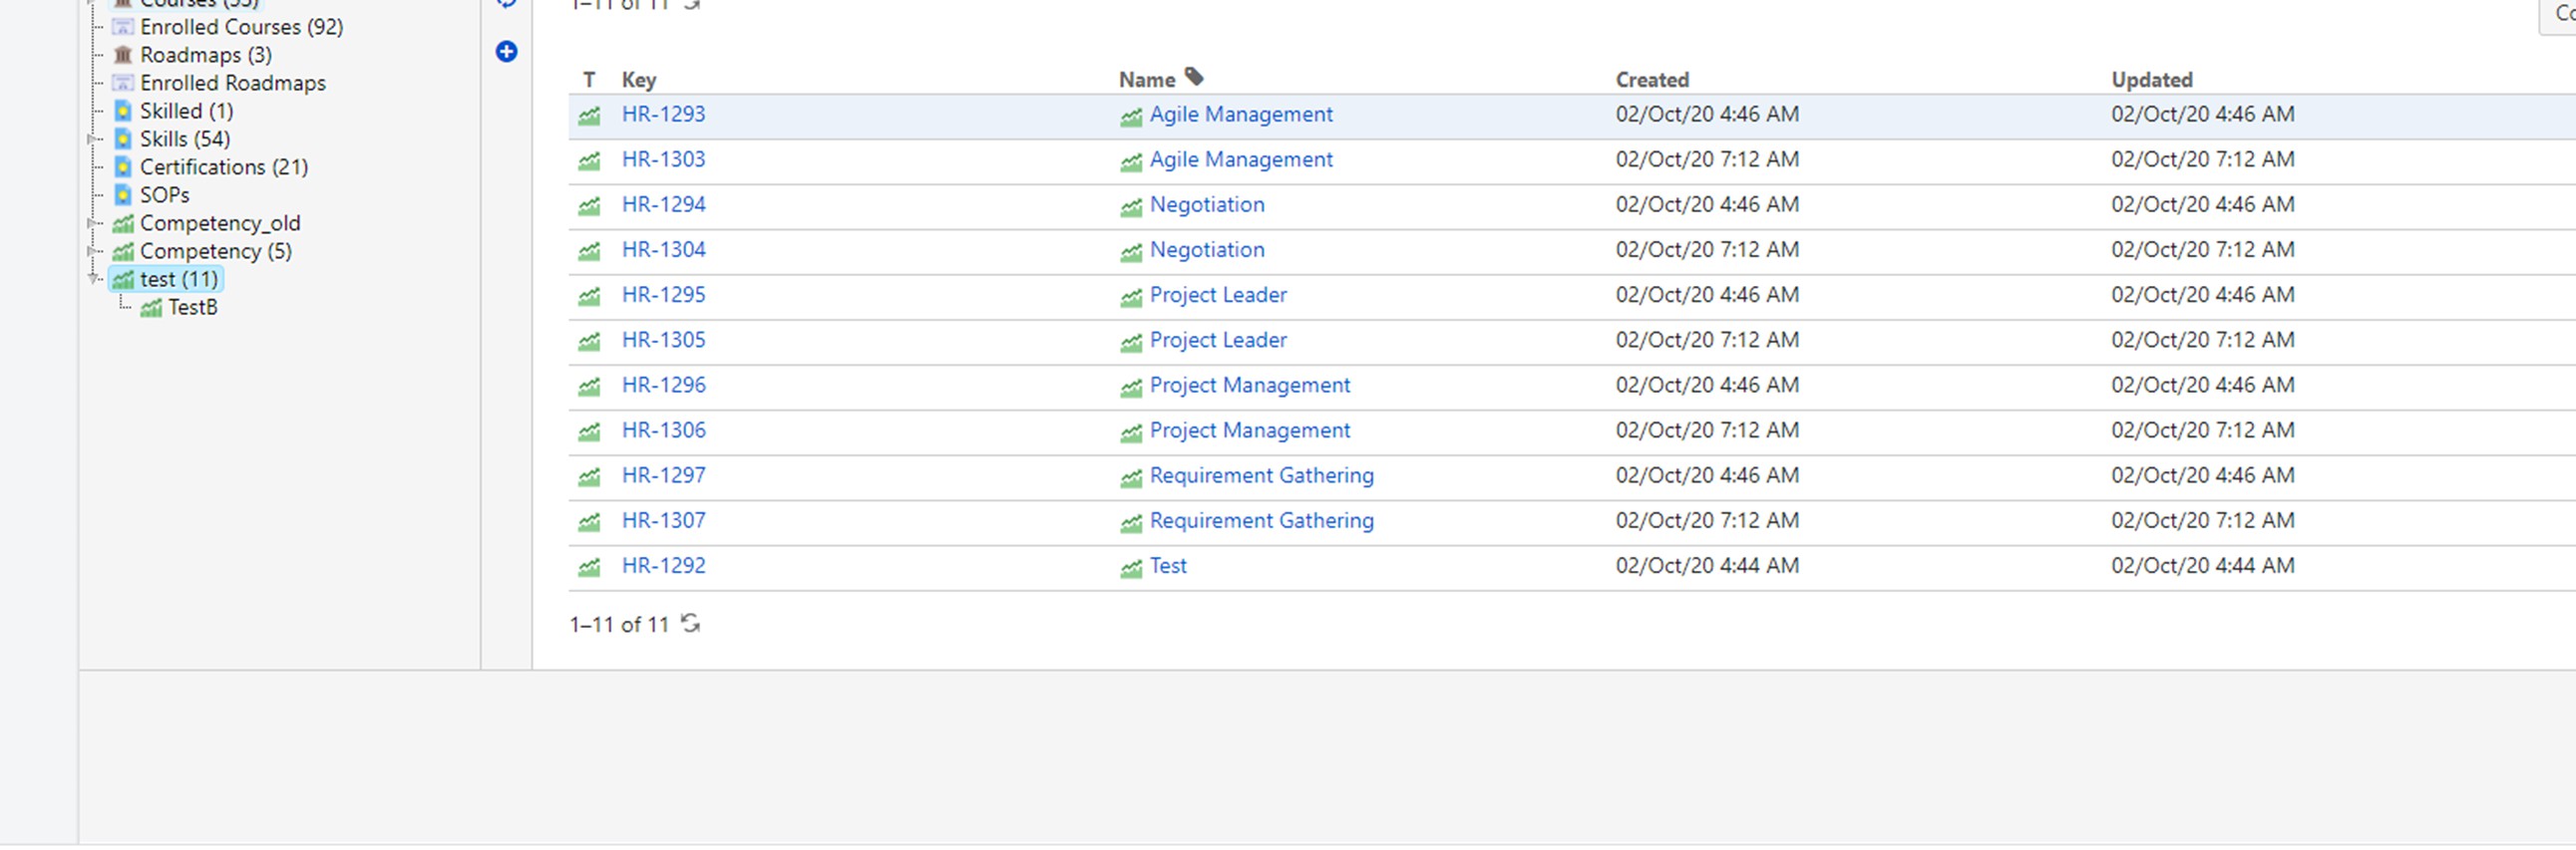Click the bottom "1–11 of 11" count text
2576x850 pixels.
tap(619, 625)
